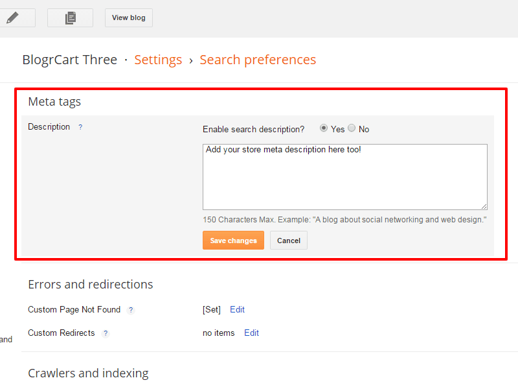Click the Meta tags section heading
The height and width of the screenshot is (389, 518).
[x=54, y=102]
